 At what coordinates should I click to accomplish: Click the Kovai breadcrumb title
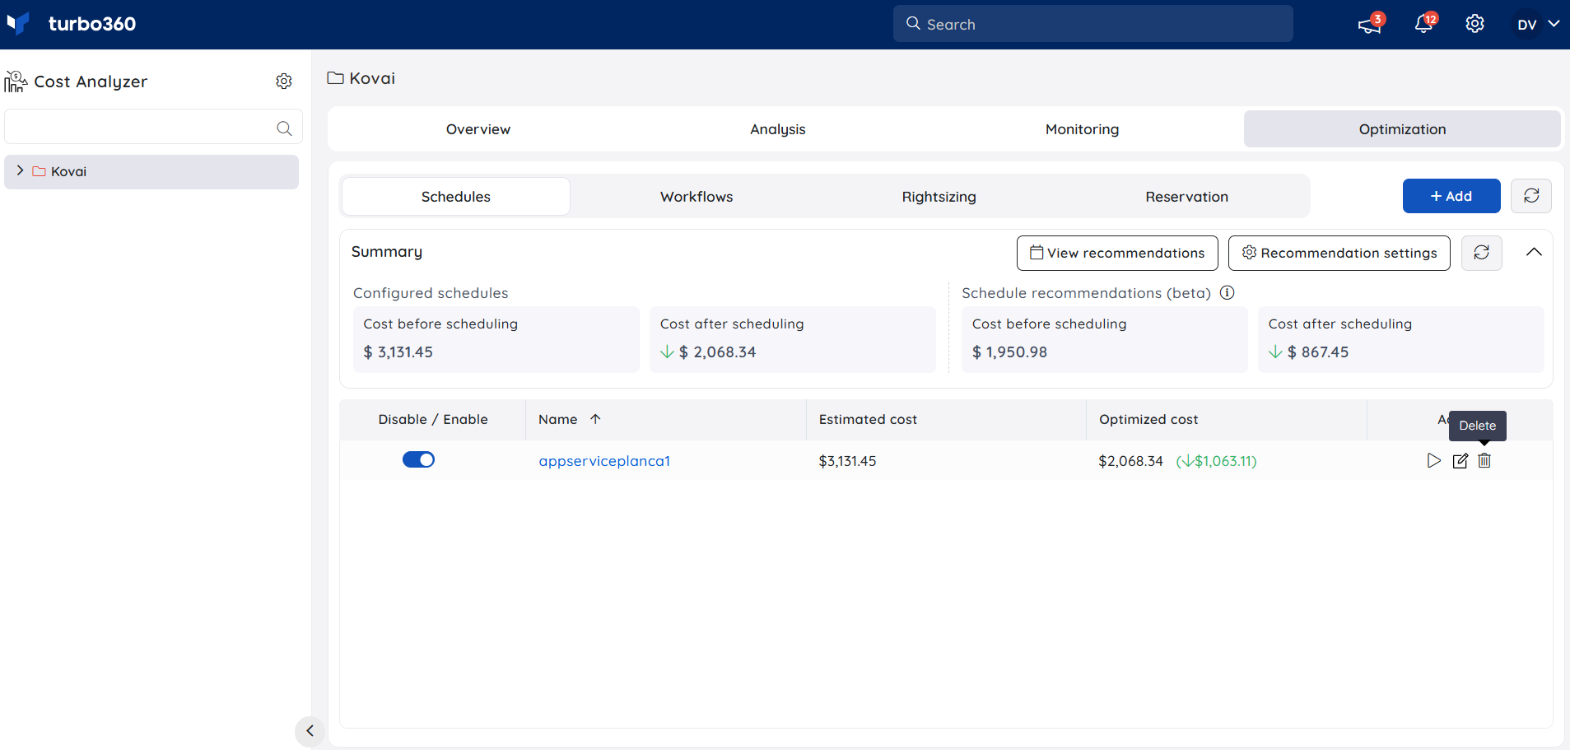(x=372, y=78)
